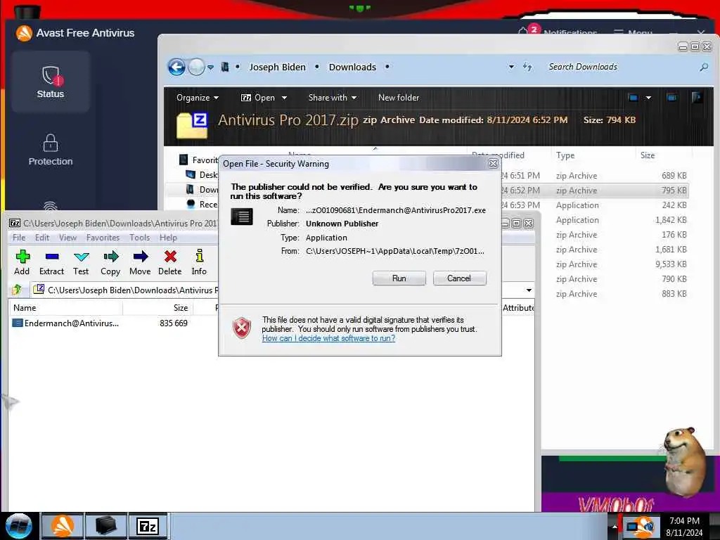Click the Delete icon in 7-Zip
The width and height of the screenshot is (720, 540).
170,262
